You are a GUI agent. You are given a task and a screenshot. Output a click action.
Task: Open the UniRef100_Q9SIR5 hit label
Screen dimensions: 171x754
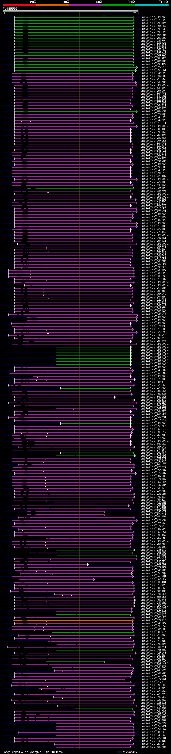tap(153, 23)
